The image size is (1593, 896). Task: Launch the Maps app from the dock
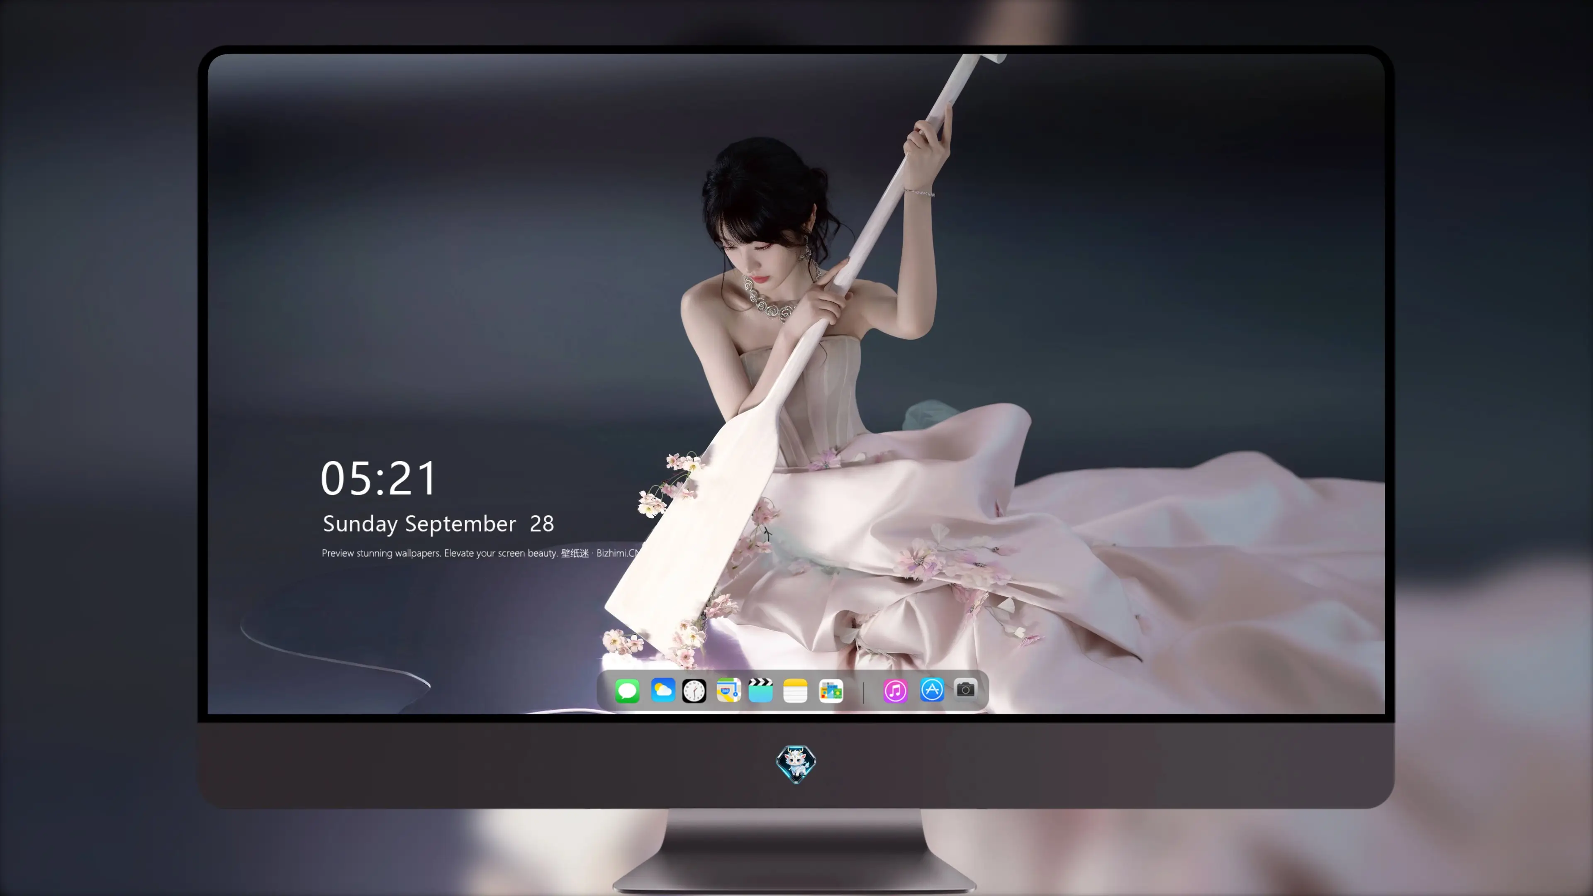coord(728,690)
